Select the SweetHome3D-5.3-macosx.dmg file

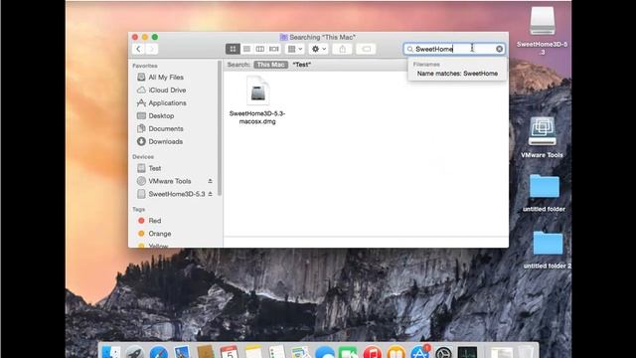257,100
